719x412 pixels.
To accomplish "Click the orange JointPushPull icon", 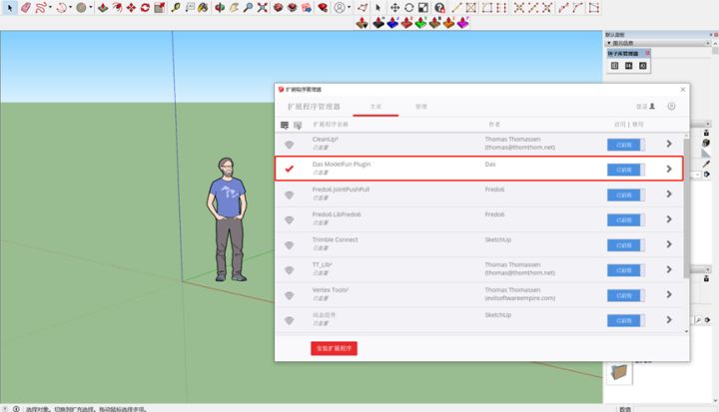I will coord(449,23).
